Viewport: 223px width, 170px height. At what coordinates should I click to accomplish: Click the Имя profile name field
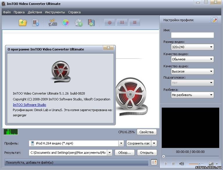pyautogui.click(x=193, y=35)
